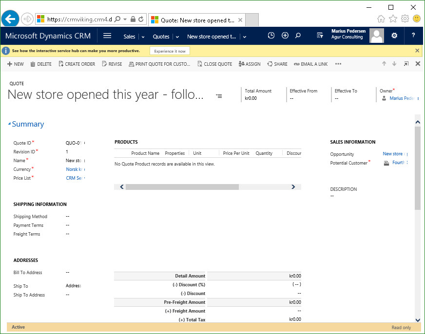The height and width of the screenshot is (334, 425).
Task: Open the Sales menu in nav bar
Action: point(129,37)
